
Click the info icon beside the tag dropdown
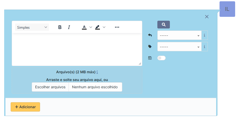tap(204, 47)
